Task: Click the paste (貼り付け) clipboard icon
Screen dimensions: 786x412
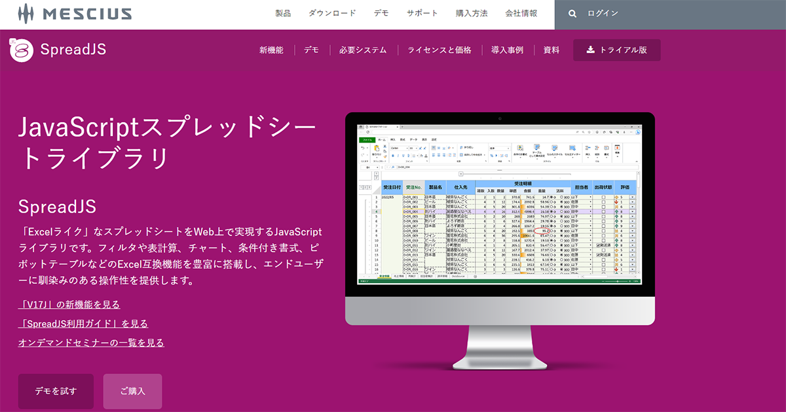Action: pyautogui.click(x=375, y=148)
